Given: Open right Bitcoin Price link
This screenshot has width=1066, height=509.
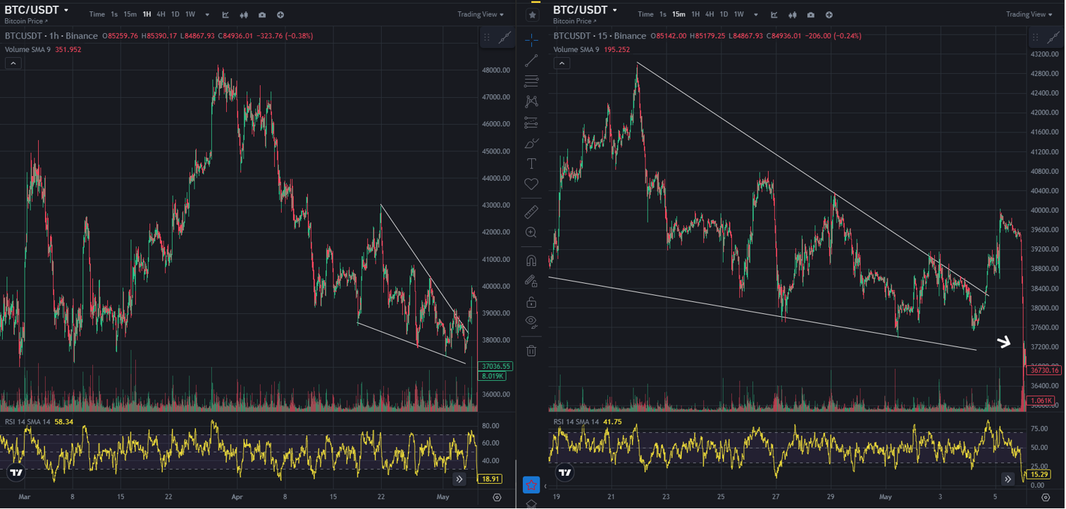Looking at the screenshot, I should click(574, 22).
